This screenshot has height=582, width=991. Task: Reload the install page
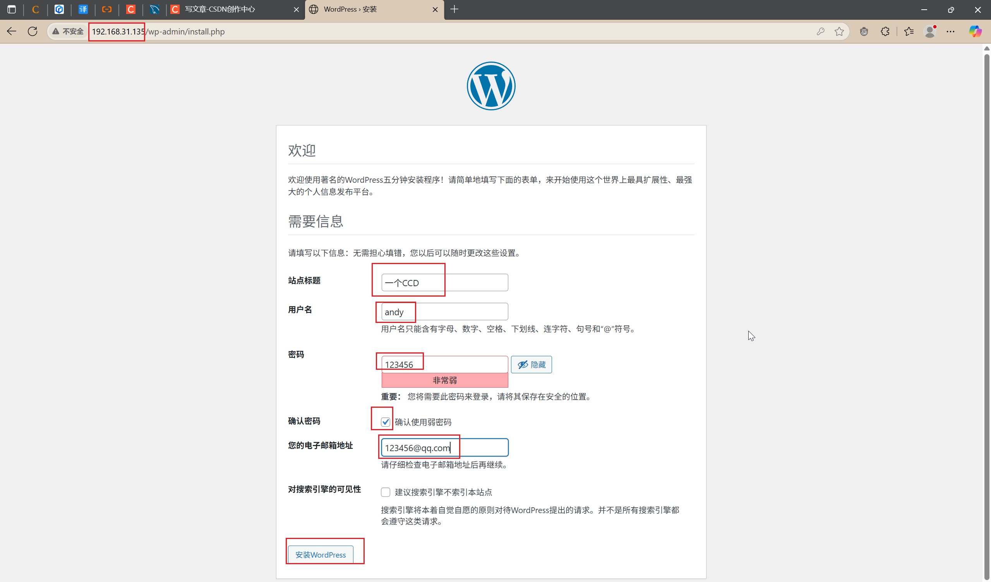[x=33, y=31]
